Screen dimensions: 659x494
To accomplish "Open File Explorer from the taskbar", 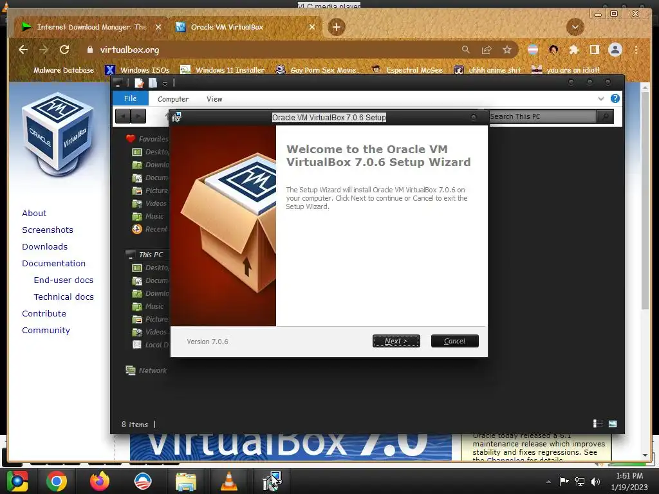I will (x=185, y=481).
